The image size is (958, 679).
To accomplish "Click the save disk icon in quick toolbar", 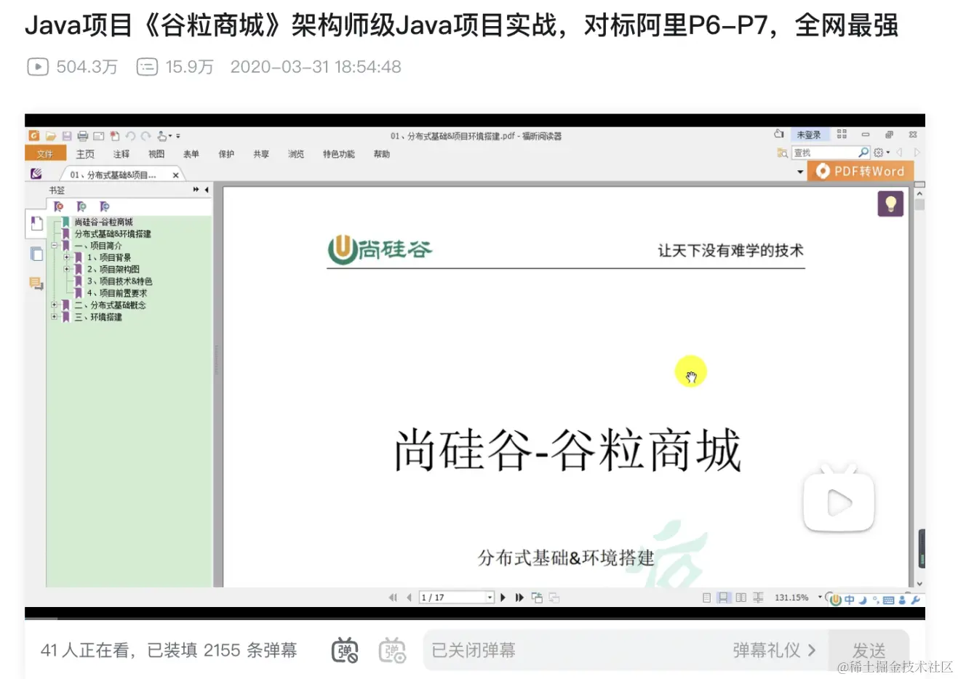I will (67, 136).
